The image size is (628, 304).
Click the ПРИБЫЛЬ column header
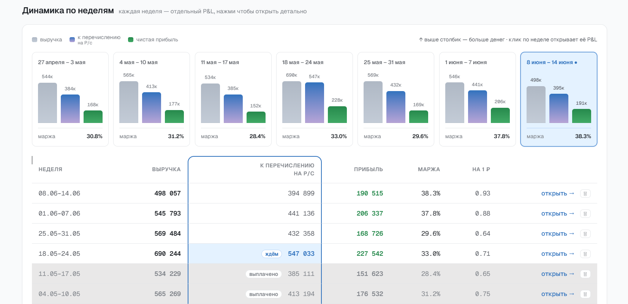pos(369,169)
